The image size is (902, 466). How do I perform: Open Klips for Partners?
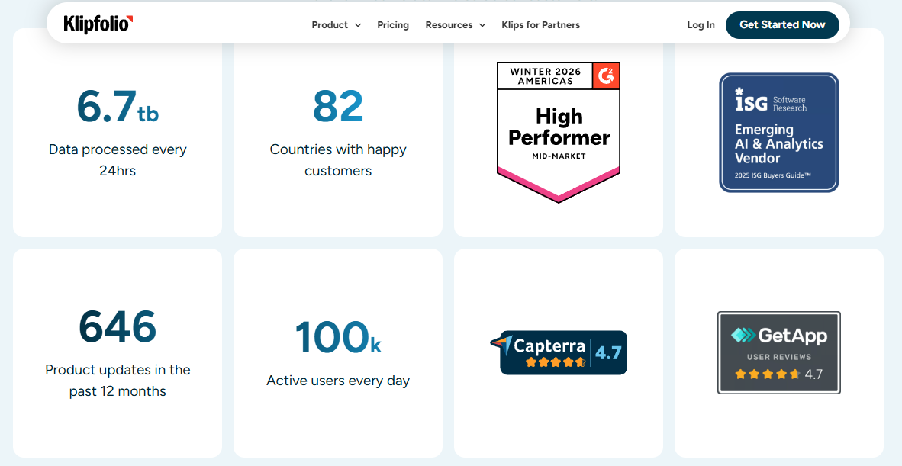point(541,24)
